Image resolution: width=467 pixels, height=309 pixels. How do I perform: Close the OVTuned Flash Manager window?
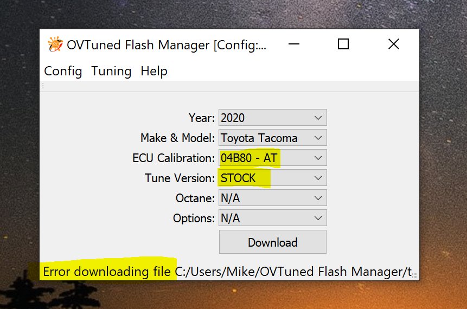pyautogui.click(x=394, y=44)
